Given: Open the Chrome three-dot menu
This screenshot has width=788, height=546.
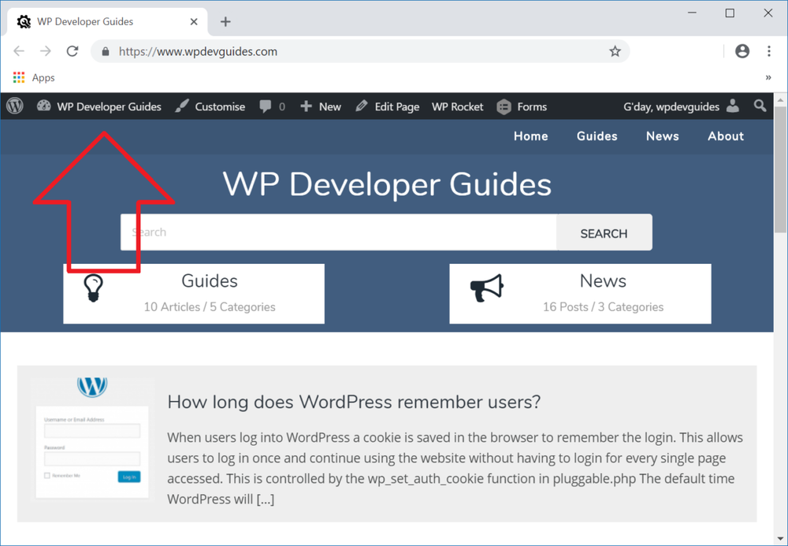Looking at the screenshot, I should (x=769, y=50).
